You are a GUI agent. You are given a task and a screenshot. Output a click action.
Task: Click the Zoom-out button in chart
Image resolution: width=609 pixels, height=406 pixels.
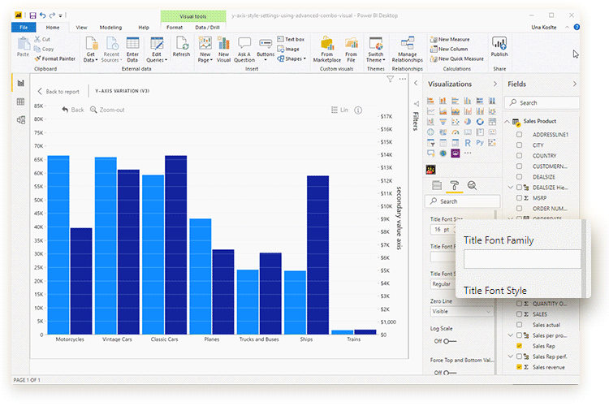coord(107,110)
